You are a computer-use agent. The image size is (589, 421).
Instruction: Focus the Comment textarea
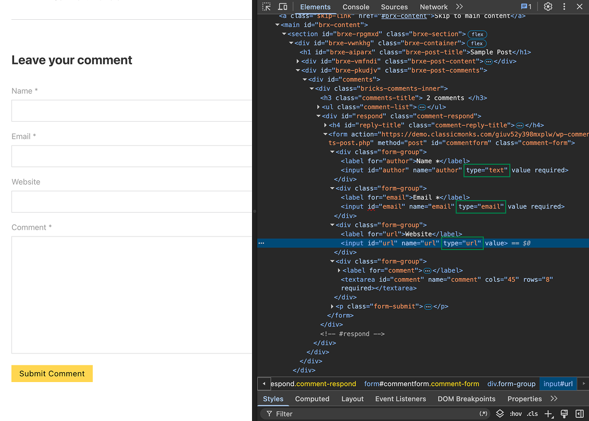click(x=131, y=295)
